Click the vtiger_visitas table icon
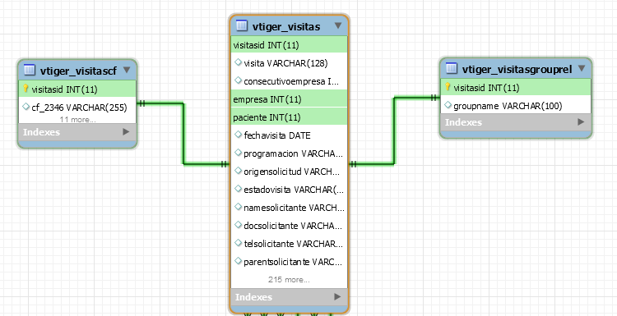 241,26
